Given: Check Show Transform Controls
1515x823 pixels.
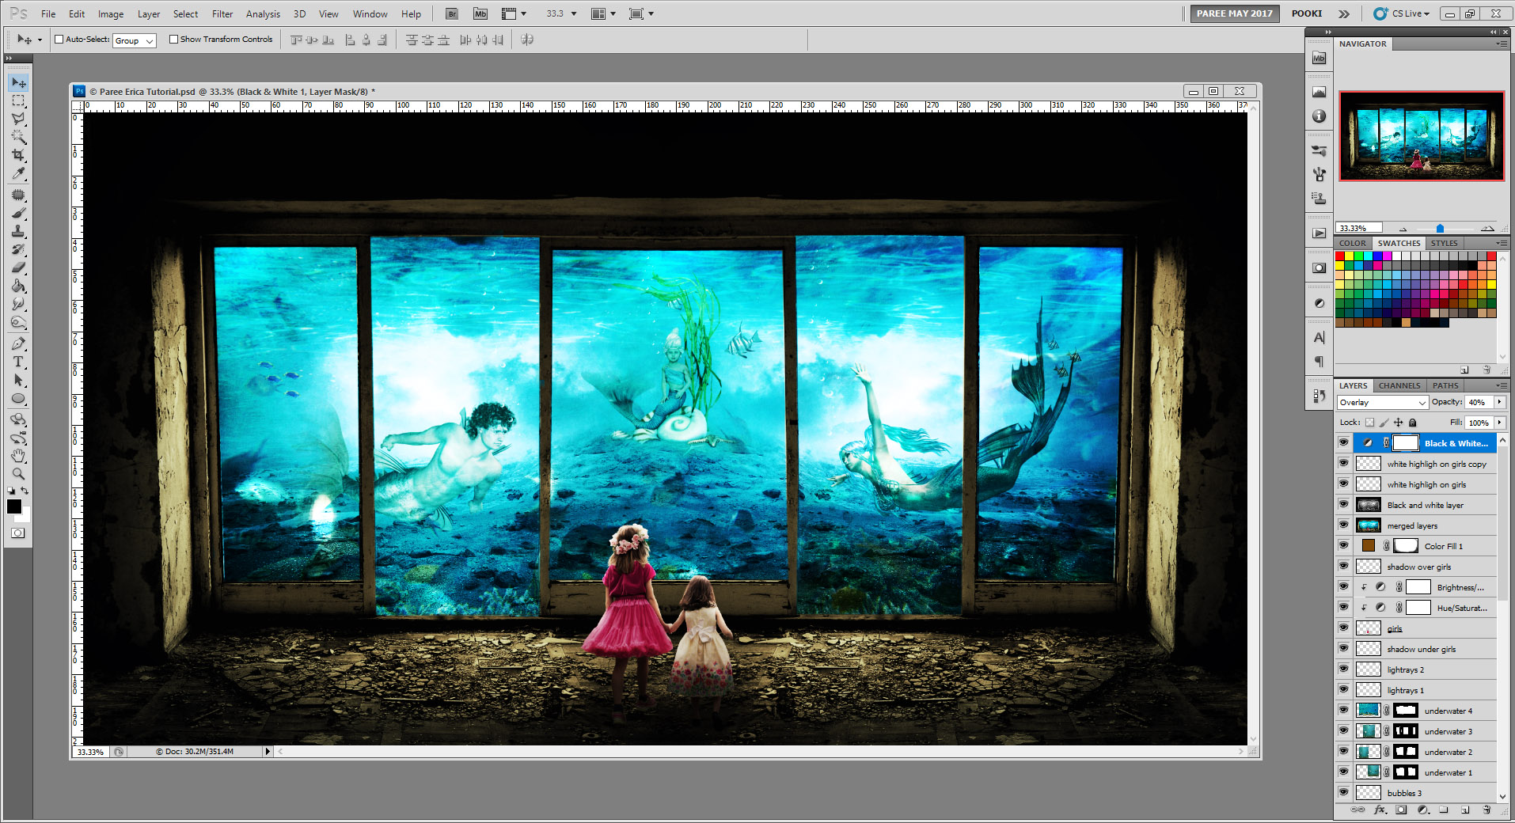Looking at the screenshot, I should tap(174, 39).
